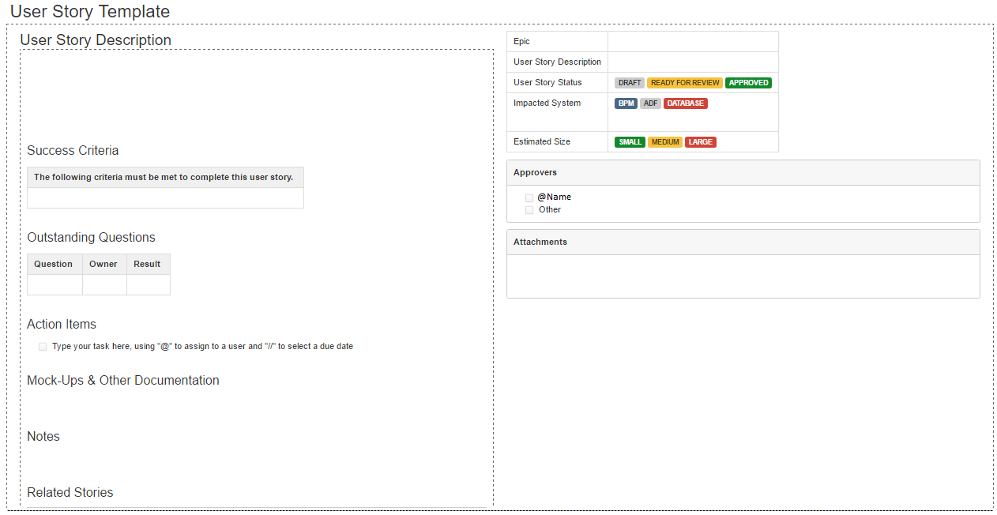Check the Action Items task checkbox
Screen dimensions: 997x515
tap(42, 346)
